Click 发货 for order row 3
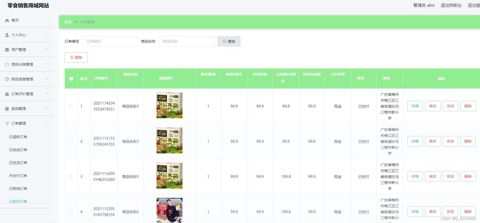 coord(450,176)
